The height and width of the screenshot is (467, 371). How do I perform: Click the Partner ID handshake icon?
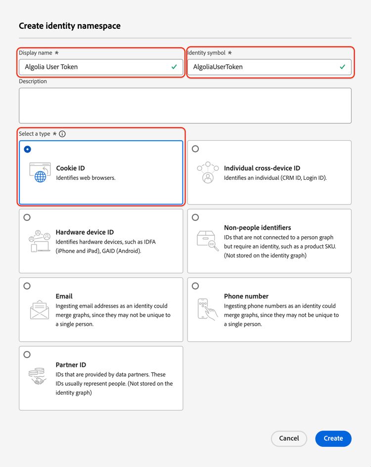[38, 377]
